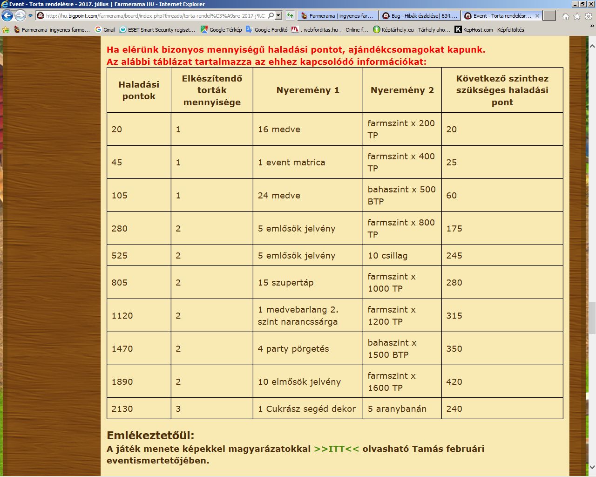Click the Emlékeztetőül heading
This screenshot has height=477, width=596.
point(150,435)
